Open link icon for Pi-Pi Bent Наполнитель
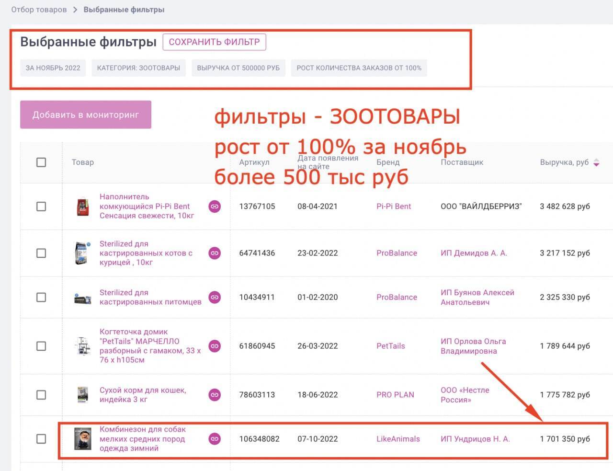The width and height of the screenshot is (613, 471). [215, 207]
